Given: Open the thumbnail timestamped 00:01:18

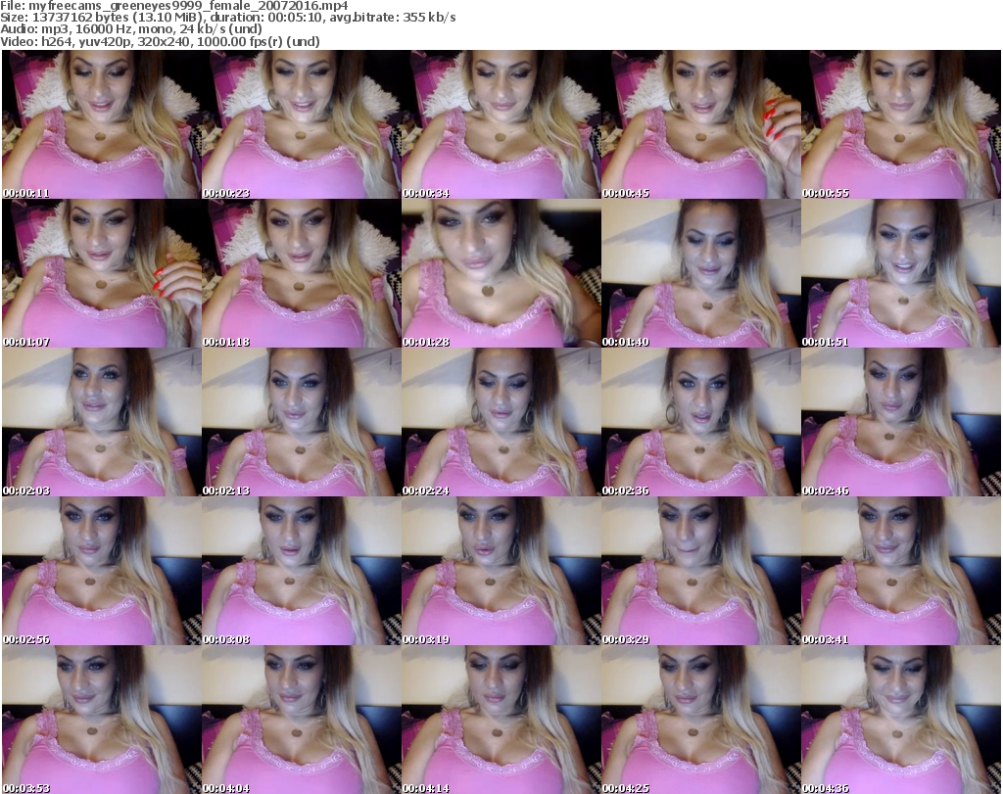Looking at the screenshot, I should click(x=302, y=273).
